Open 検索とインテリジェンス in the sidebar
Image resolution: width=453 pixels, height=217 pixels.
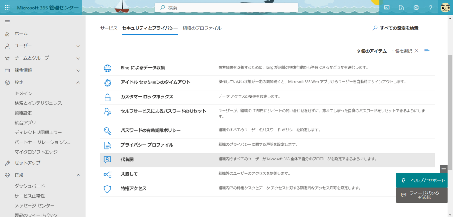pos(38,103)
